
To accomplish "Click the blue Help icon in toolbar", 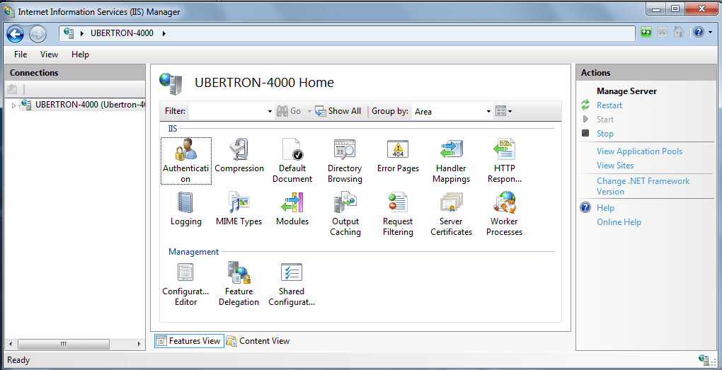I will (x=699, y=33).
